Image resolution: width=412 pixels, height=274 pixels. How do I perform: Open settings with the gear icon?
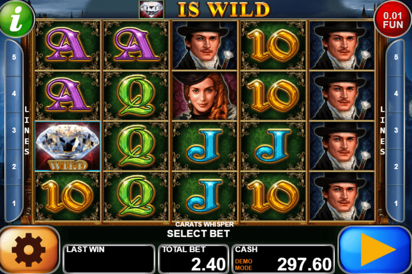point(29,250)
